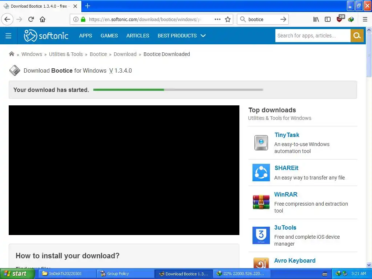Click Download breadcrumb link
The image size is (372, 279).
(125, 54)
